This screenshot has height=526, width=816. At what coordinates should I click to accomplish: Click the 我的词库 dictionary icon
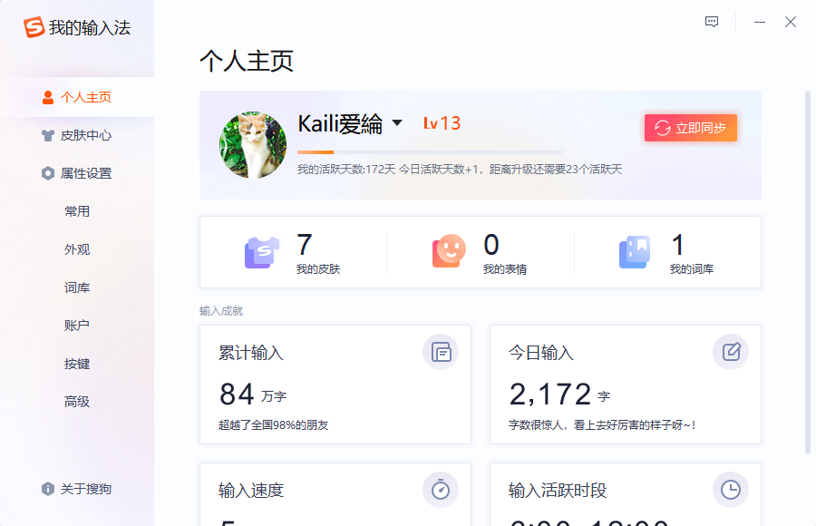point(634,251)
